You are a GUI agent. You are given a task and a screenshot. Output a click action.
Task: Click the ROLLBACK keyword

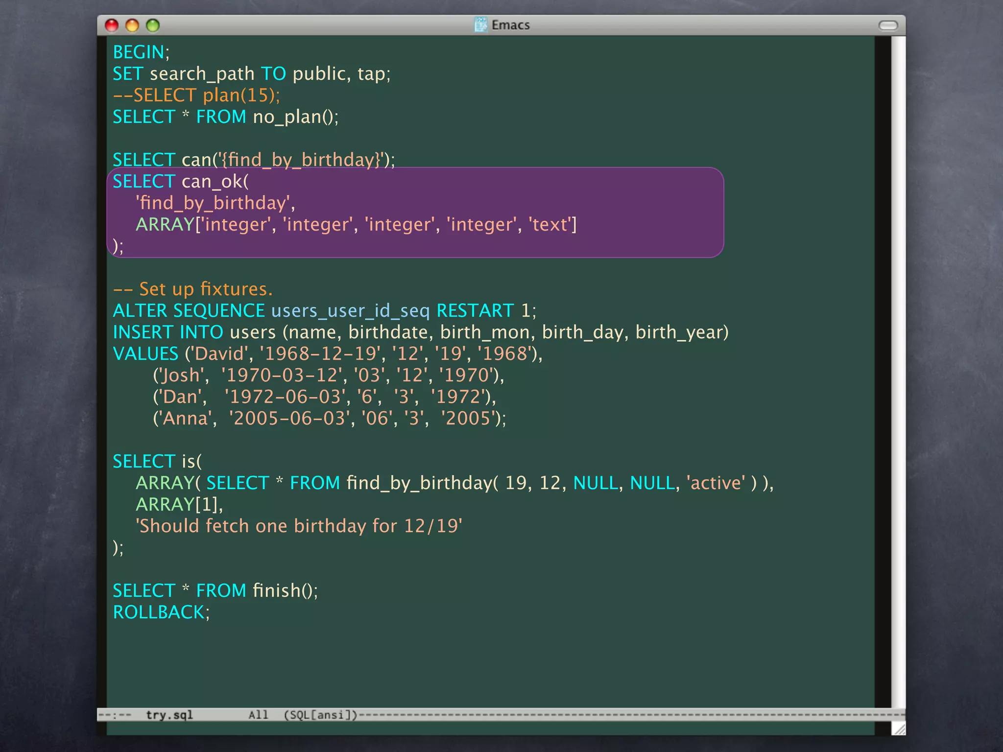click(159, 612)
